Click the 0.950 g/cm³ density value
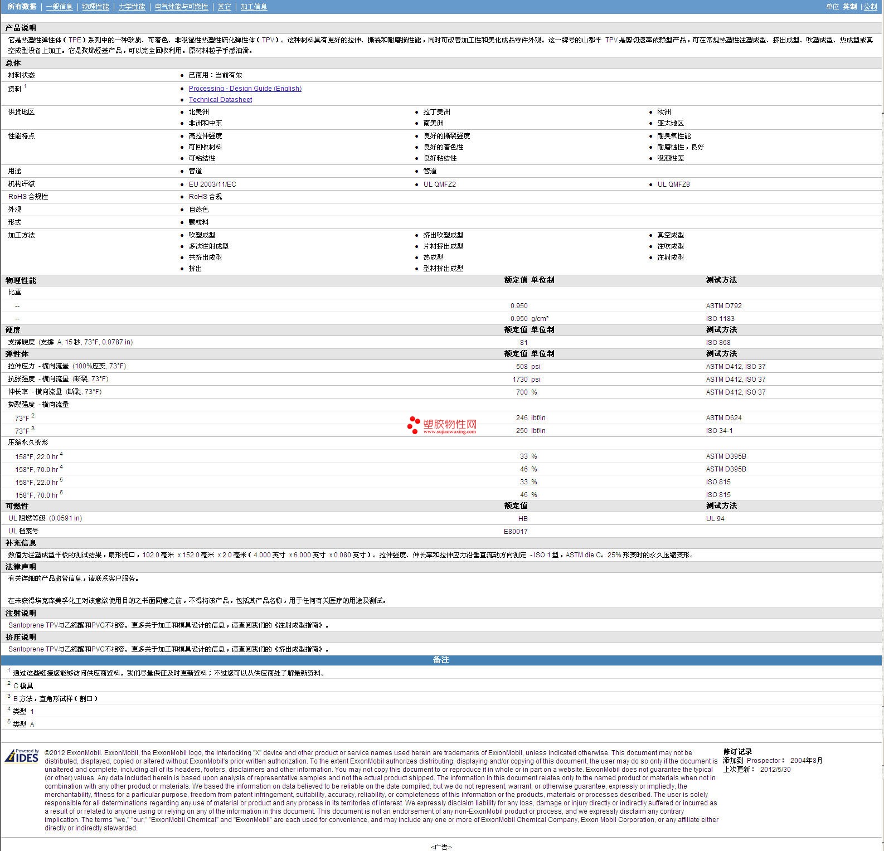The width and height of the screenshot is (884, 851). pos(530,319)
